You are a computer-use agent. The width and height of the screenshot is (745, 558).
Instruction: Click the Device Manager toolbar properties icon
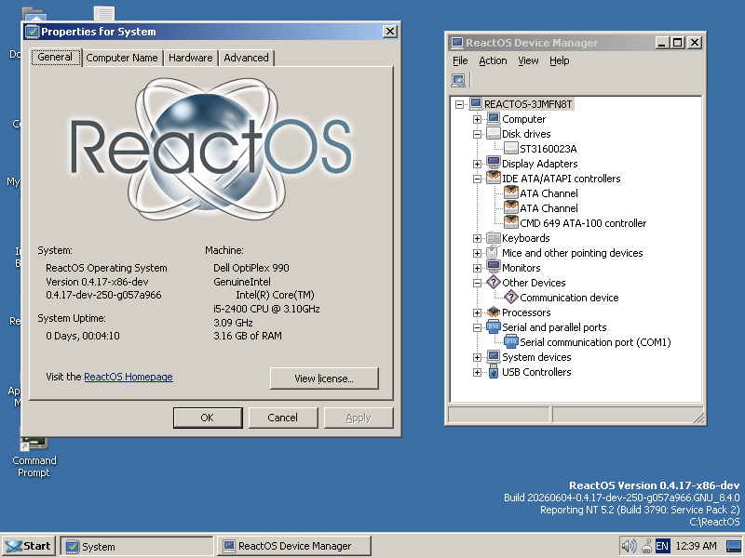tap(458, 80)
